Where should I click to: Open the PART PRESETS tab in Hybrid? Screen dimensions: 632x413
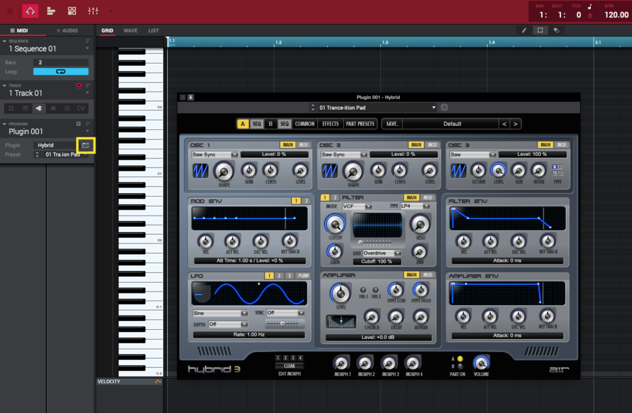click(x=360, y=124)
